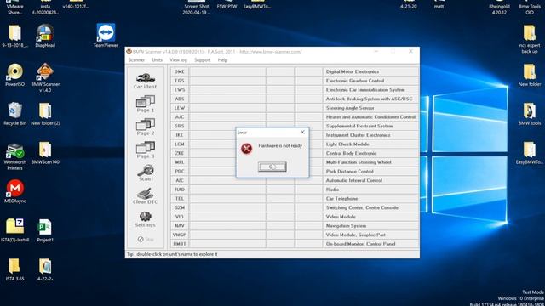The height and width of the screenshot is (306, 545).
Task: Click the Car ident icon
Action: click(146, 81)
